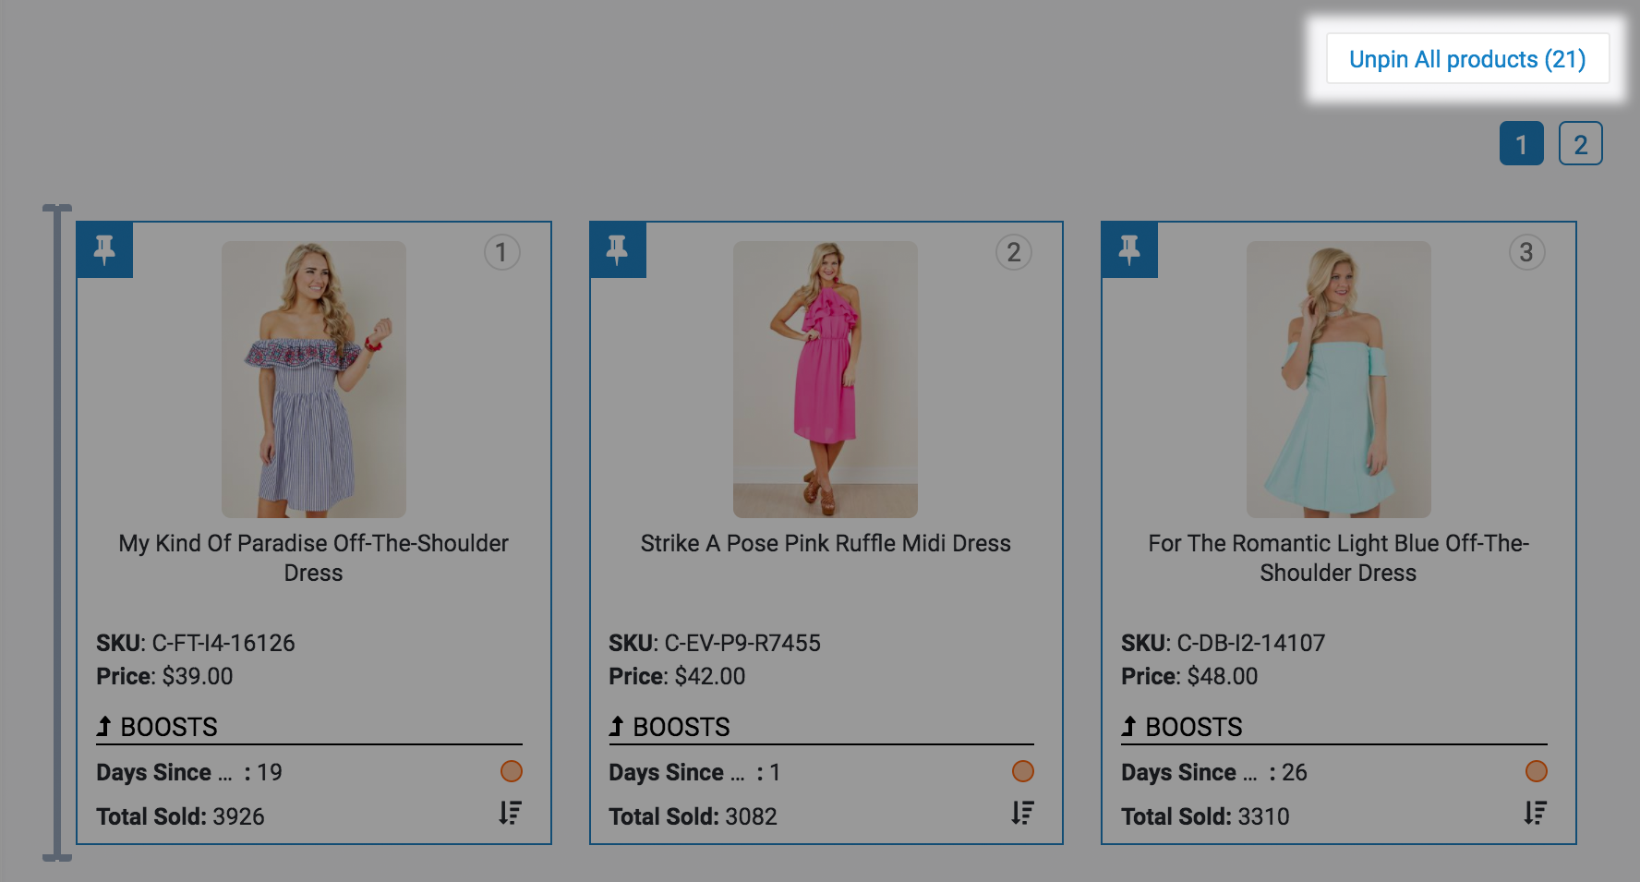Expand BOOSTS section on Pink Ruffle card
Viewport: 1640px width, 882px height.
[x=670, y=727]
